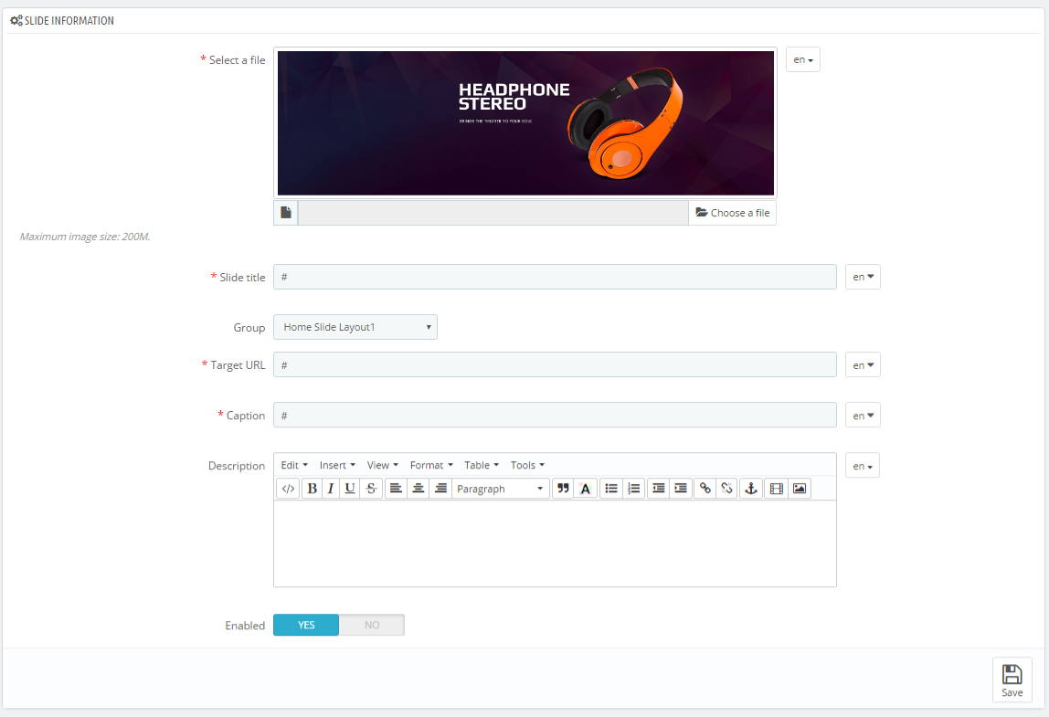Click the Headphone Stereo slide preview image

point(525,123)
